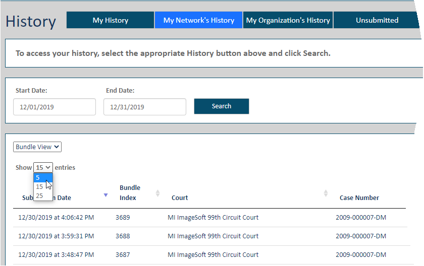
Task: Click the court name in the 3689 row
Action: (x=213, y=218)
